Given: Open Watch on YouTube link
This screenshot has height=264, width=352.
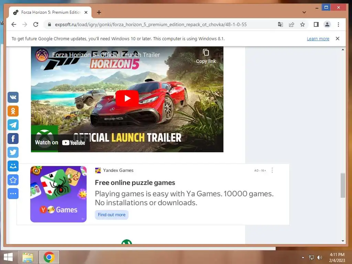Looking at the screenshot, I should (60, 143).
